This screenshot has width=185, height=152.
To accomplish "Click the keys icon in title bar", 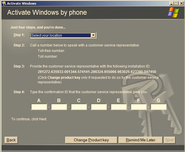I will pyautogui.click(x=4, y=3).
